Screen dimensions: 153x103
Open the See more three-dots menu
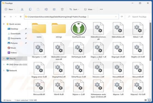pyautogui.click(x=101, y=9)
